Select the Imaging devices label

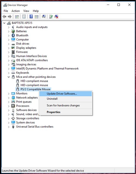click(x=26, y=64)
